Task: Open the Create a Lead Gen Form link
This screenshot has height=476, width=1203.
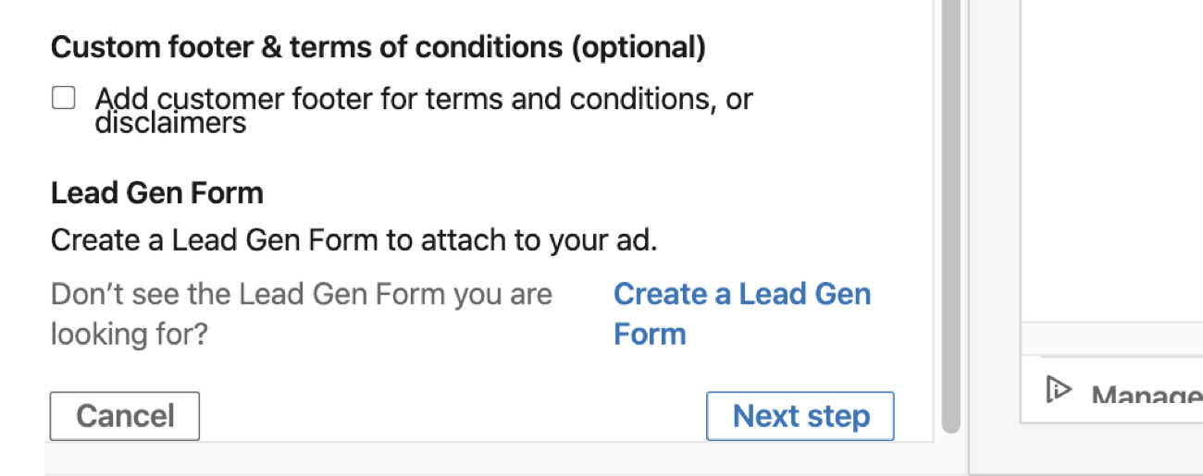Action: (x=741, y=295)
